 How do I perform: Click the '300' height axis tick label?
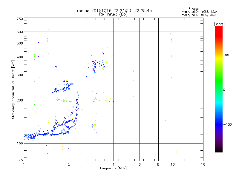[x=20, y=75]
